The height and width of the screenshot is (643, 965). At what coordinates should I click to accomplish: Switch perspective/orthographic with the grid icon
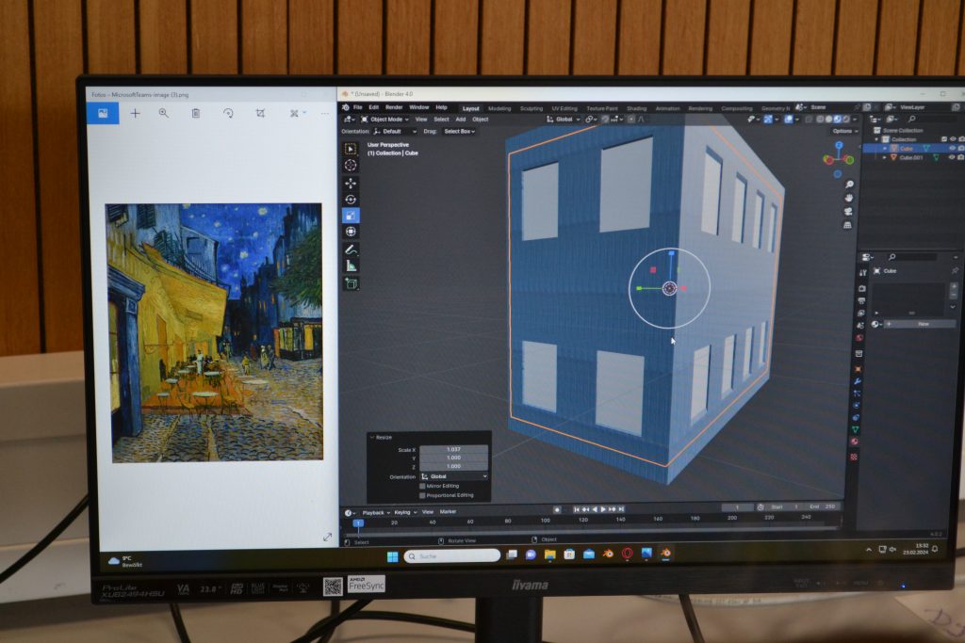point(847,225)
